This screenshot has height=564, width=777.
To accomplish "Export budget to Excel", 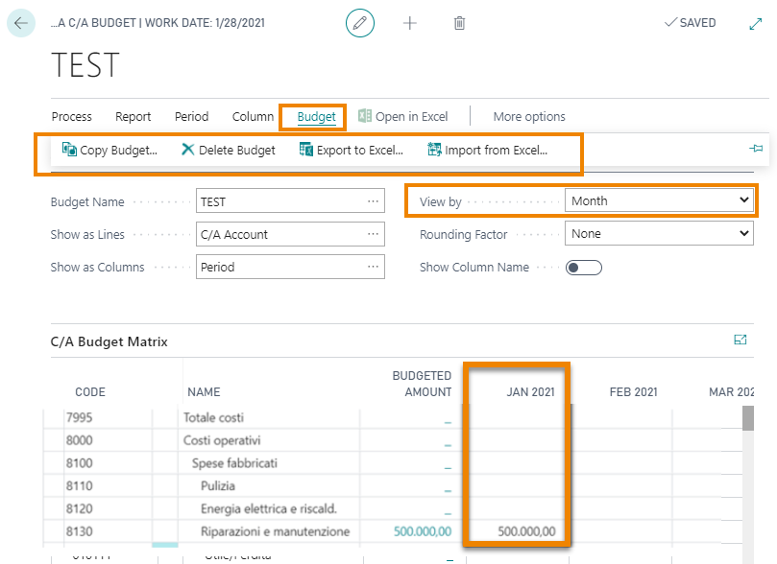I will pyautogui.click(x=351, y=150).
